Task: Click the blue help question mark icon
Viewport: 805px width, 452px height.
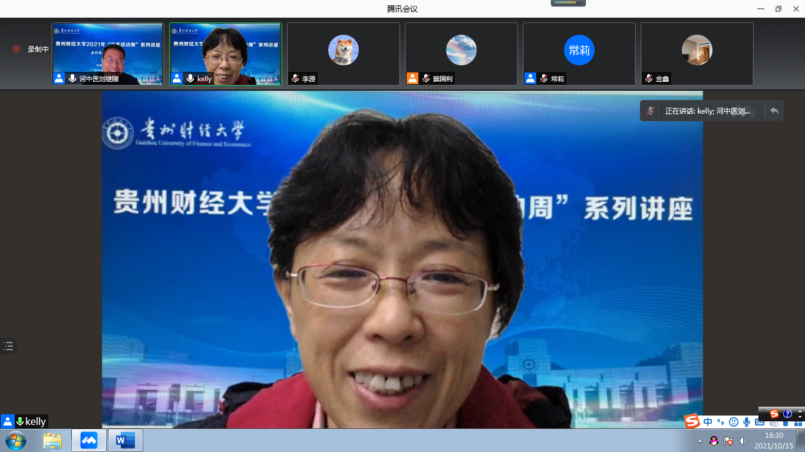Action: click(x=787, y=414)
